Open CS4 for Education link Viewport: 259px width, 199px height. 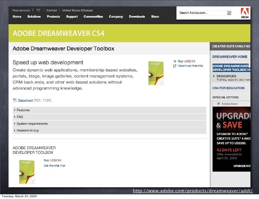[228, 88]
